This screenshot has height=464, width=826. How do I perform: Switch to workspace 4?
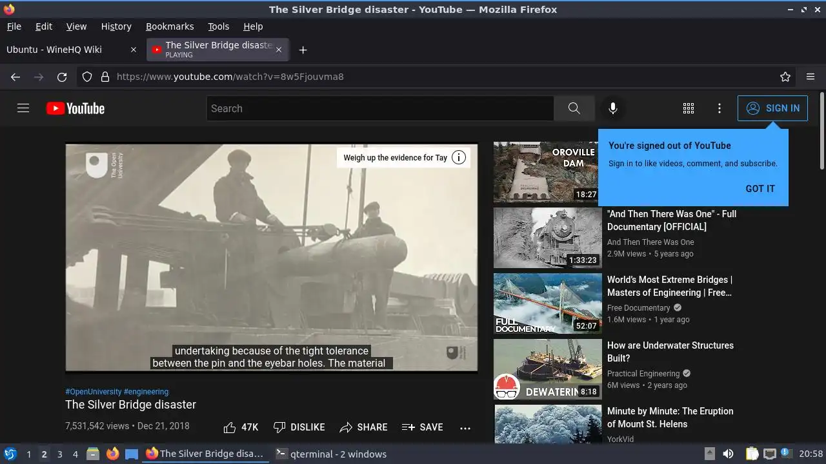tap(75, 454)
